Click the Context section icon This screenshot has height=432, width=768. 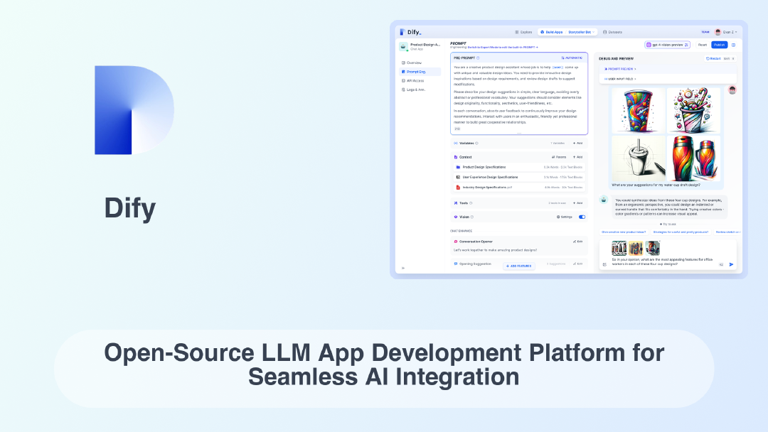click(456, 157)
